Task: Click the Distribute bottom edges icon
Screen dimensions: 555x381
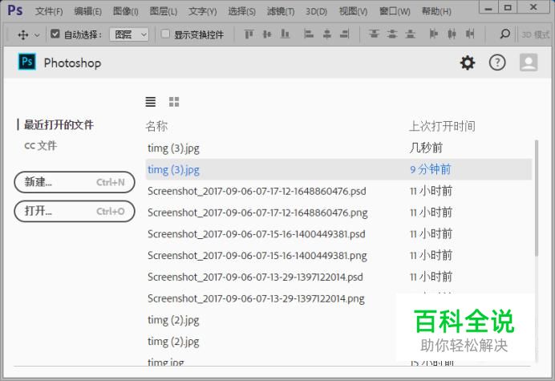Action: pyautogui.click(x=410, y=34)
